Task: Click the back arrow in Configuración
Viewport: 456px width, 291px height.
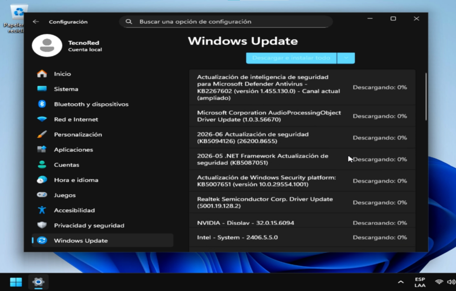Action: click(x=36, y=21)
